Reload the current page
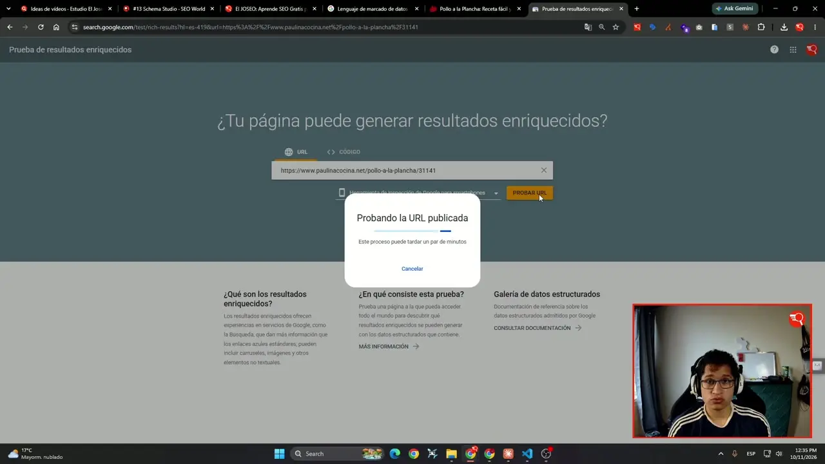The width and height of the screenshot is (825, 464). [x=41, y=27]
